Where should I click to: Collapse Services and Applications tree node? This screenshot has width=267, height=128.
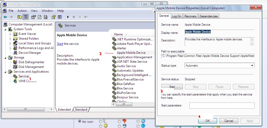(x=6, y=72)
